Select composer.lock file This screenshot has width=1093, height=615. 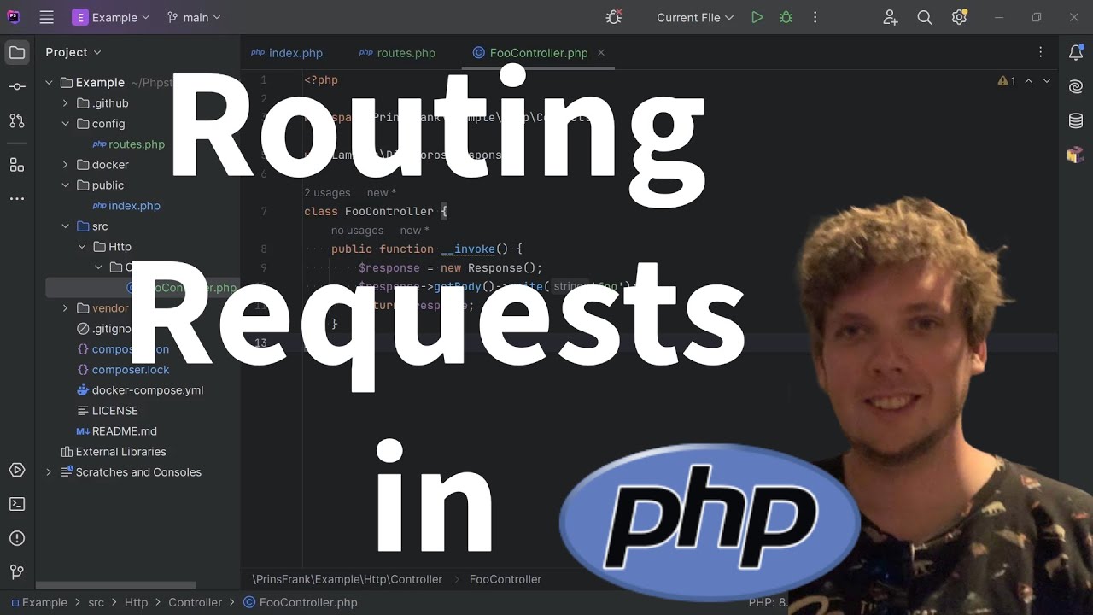[123, 370]
